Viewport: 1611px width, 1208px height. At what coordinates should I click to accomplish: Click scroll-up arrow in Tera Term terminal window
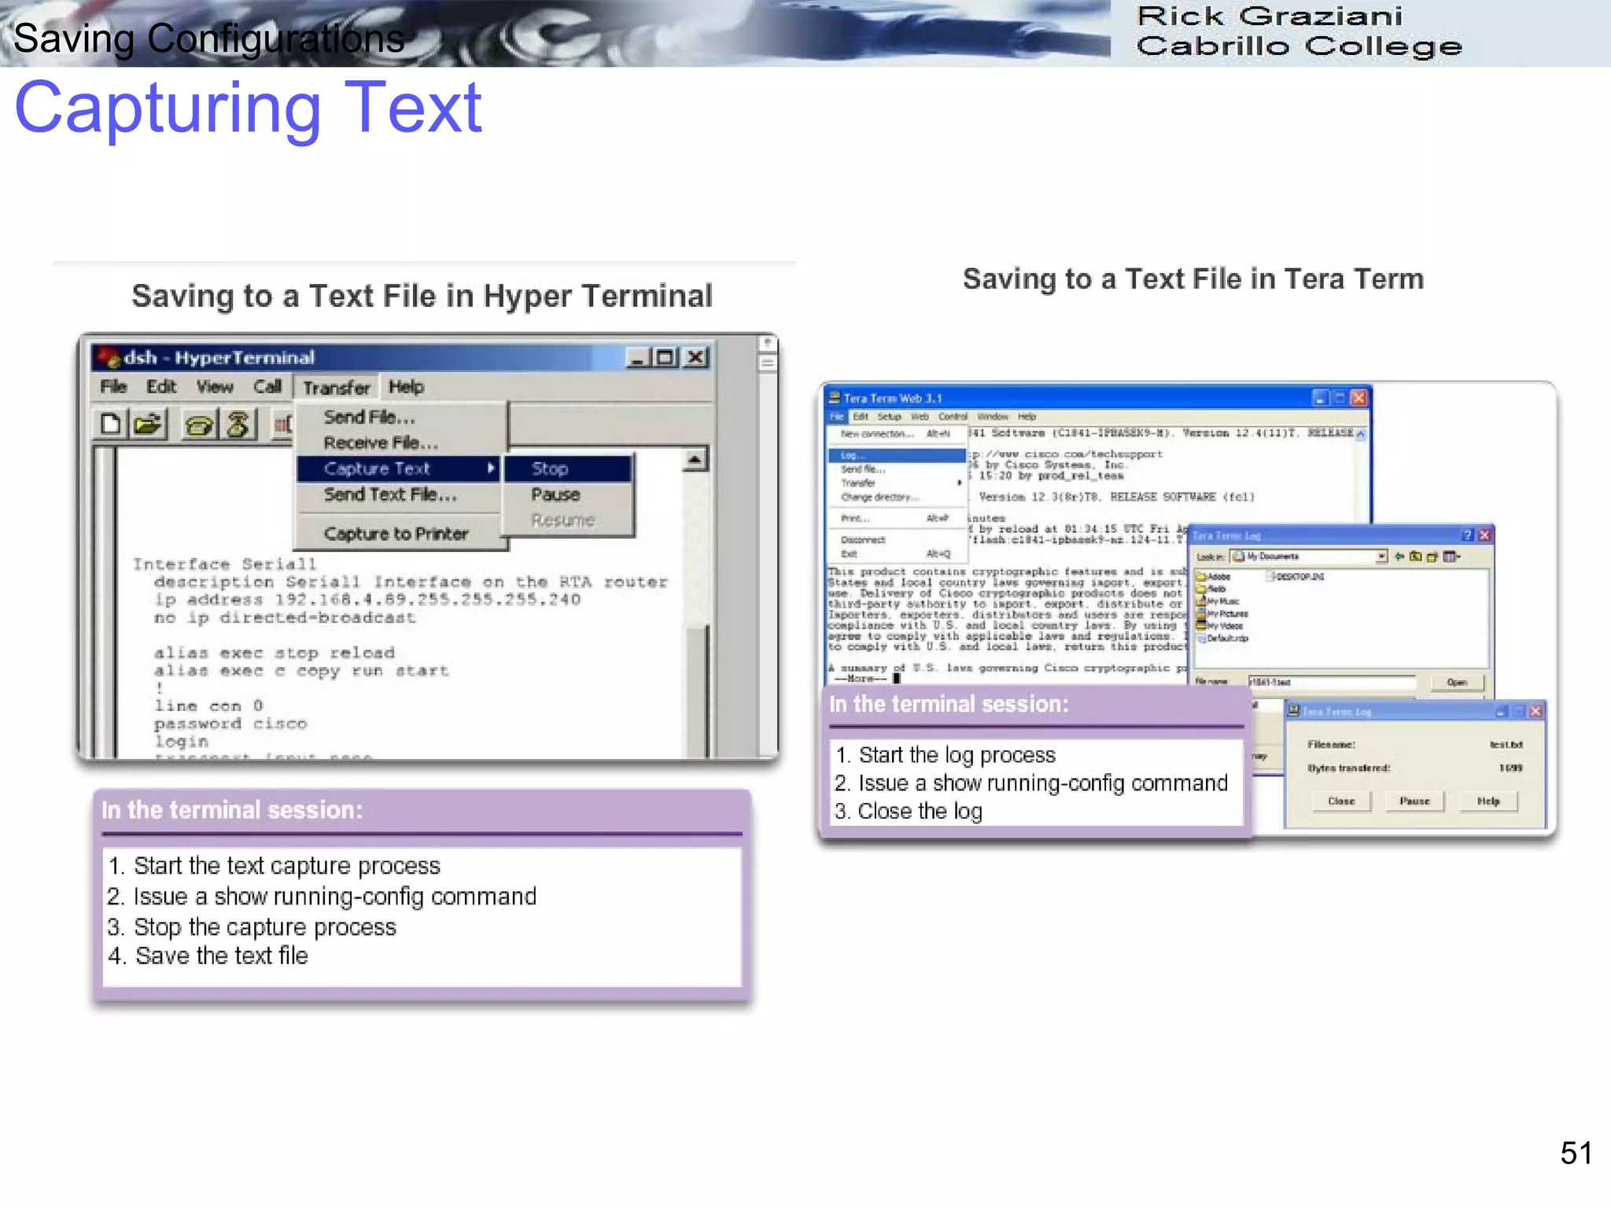click(x=1362, y=434)
